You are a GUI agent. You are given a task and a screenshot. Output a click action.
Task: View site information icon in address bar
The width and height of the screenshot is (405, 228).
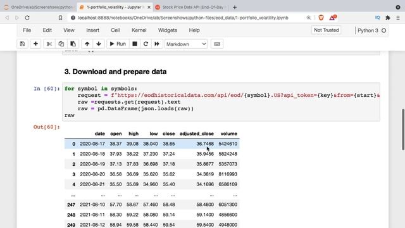[73, 18]
